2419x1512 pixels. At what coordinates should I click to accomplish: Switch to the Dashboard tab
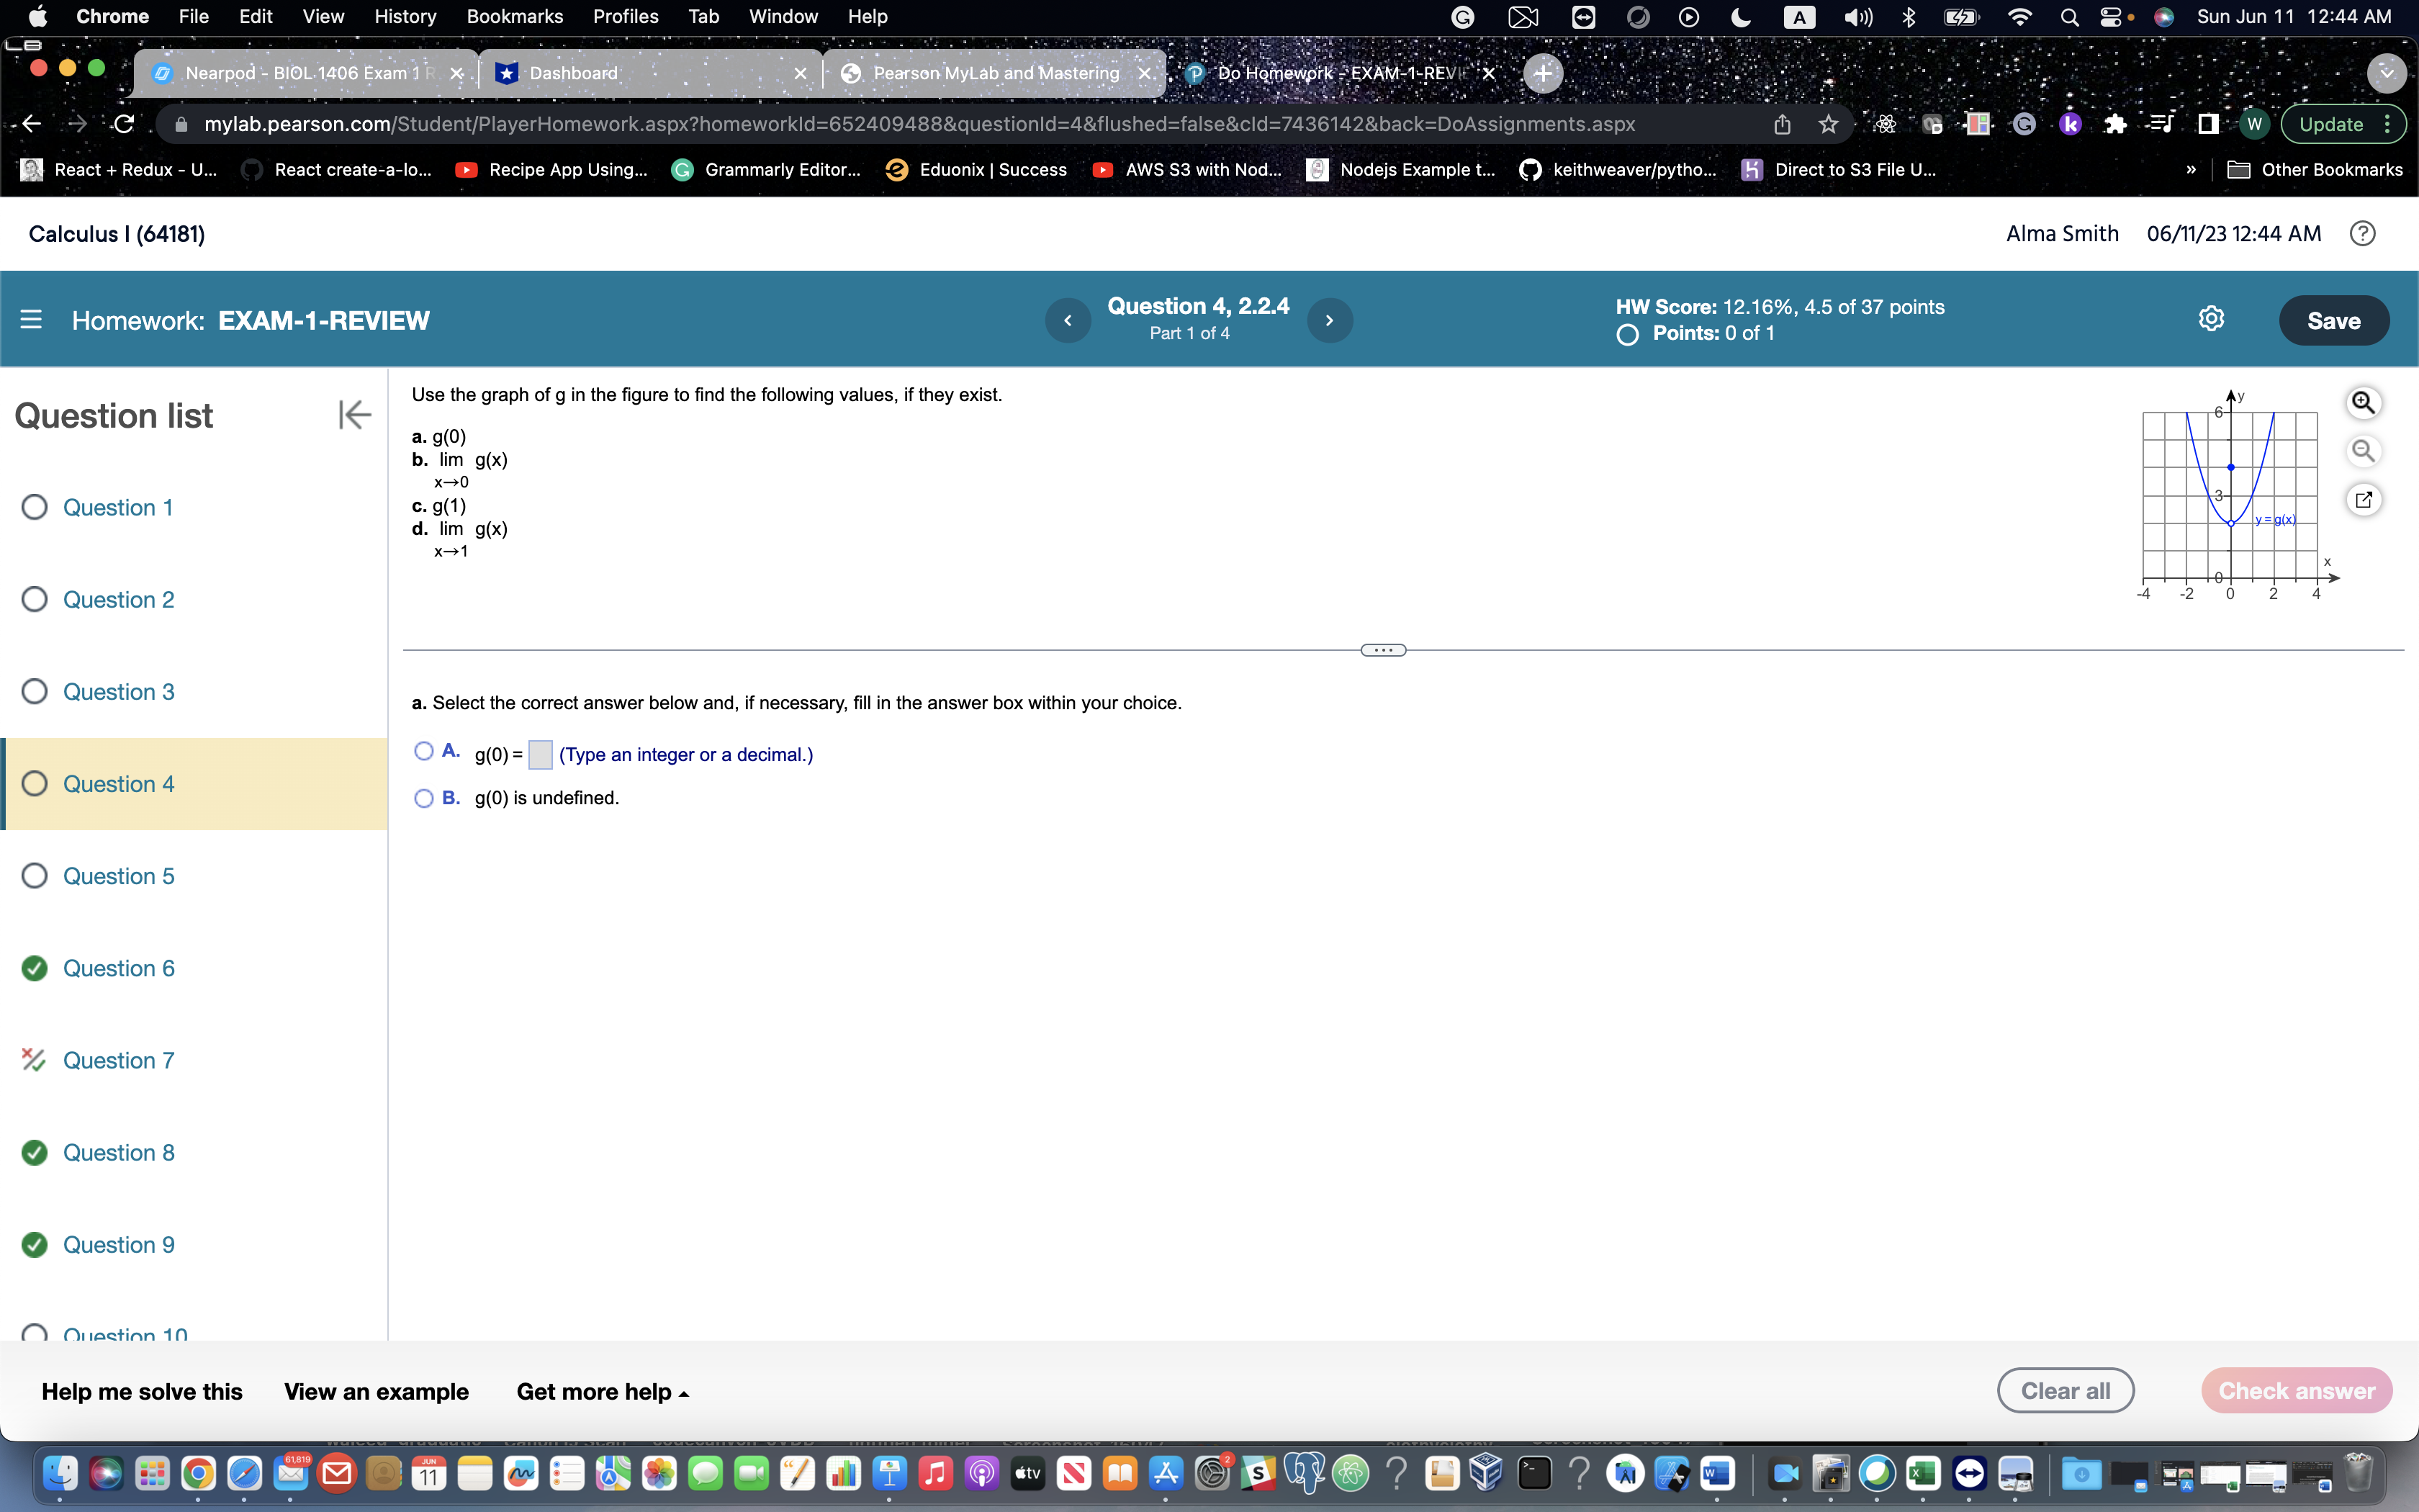pyautogui.click(x=573, y=72)
